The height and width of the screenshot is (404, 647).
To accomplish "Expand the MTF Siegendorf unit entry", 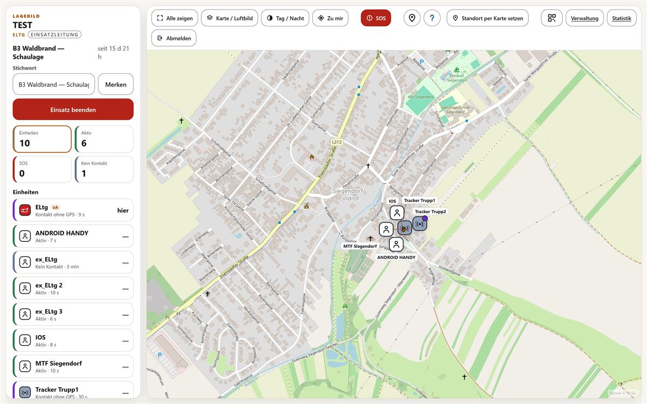I will (73, 366).
